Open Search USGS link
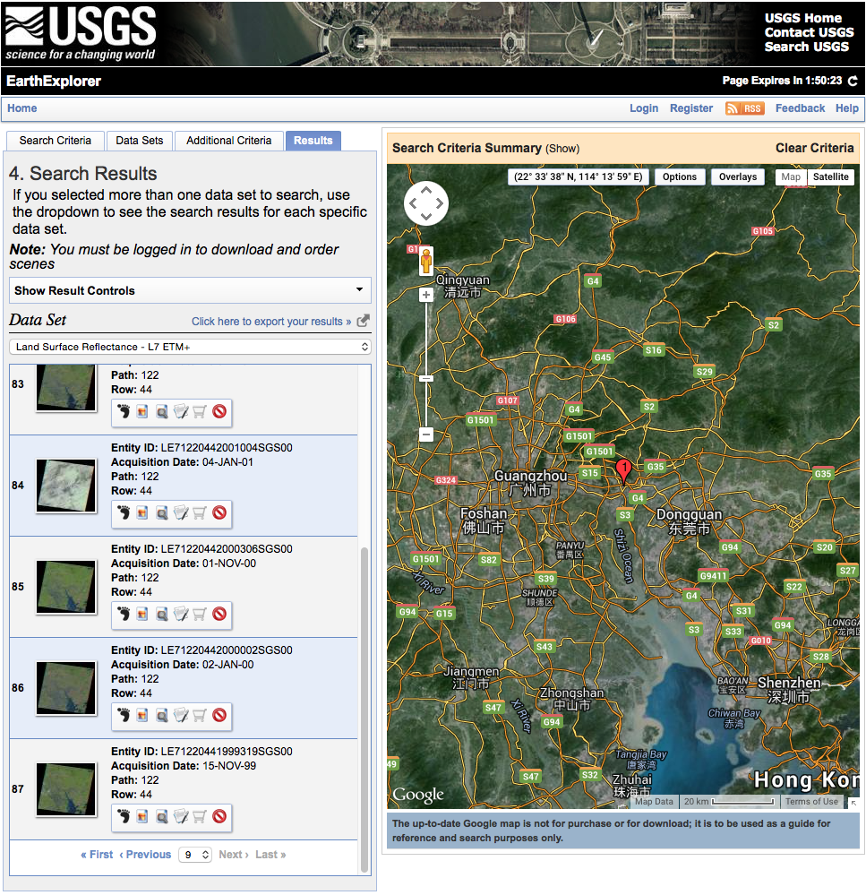The width and height of the screenshot is (866, 895). pyautogui.click(x=806, y=47)
